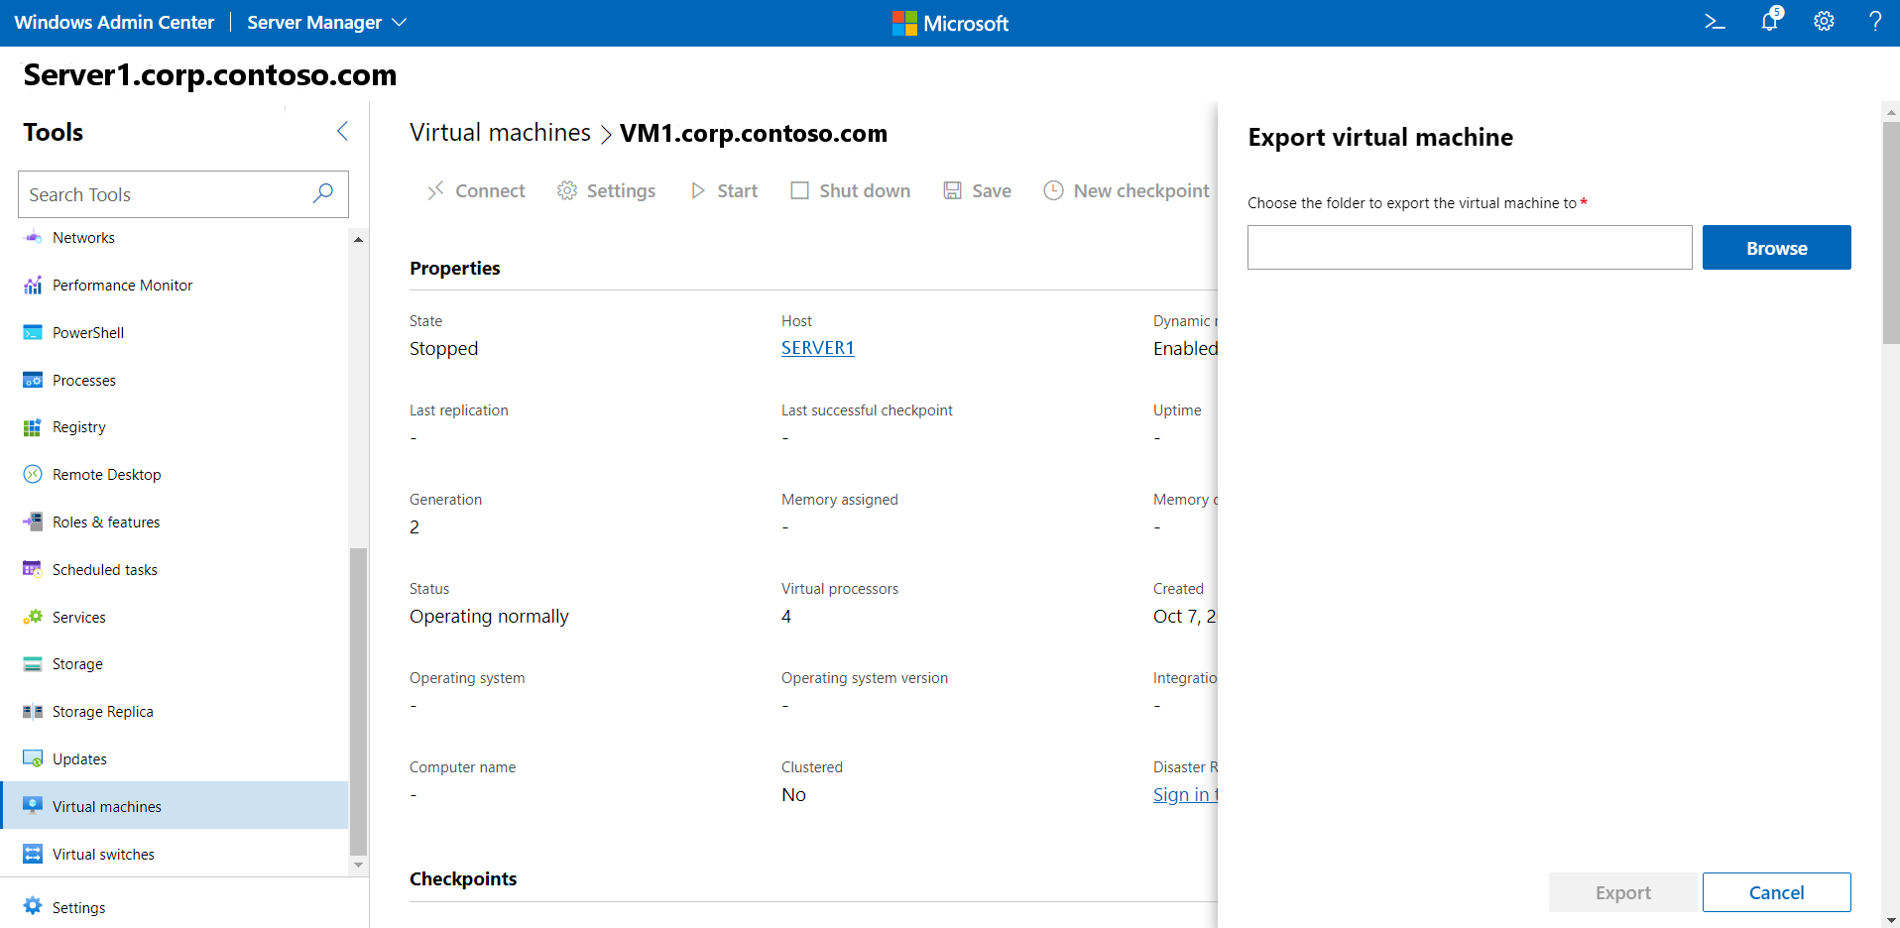Viewport: 1900px width, 928px height.
Task: Click the help question mark icon
Action: 1875,22
